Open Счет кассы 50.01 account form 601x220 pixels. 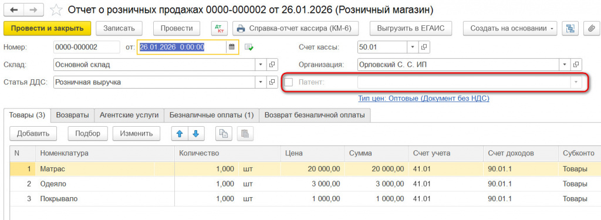pyautogui.click(x=424, y=47)
